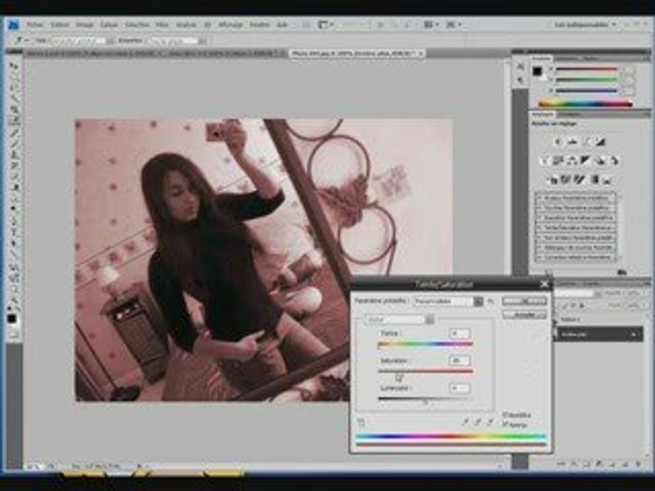Click the color spectrum ramp in Couleur panel
Screen dimensions: 655x491
pos(585,104)
